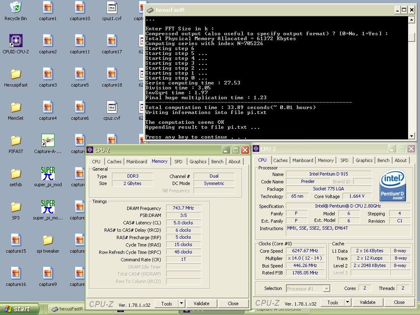Click the Rated FSB 1785.05 MHz value
Screen dimensions: 420x315
(x=305, y=273)
